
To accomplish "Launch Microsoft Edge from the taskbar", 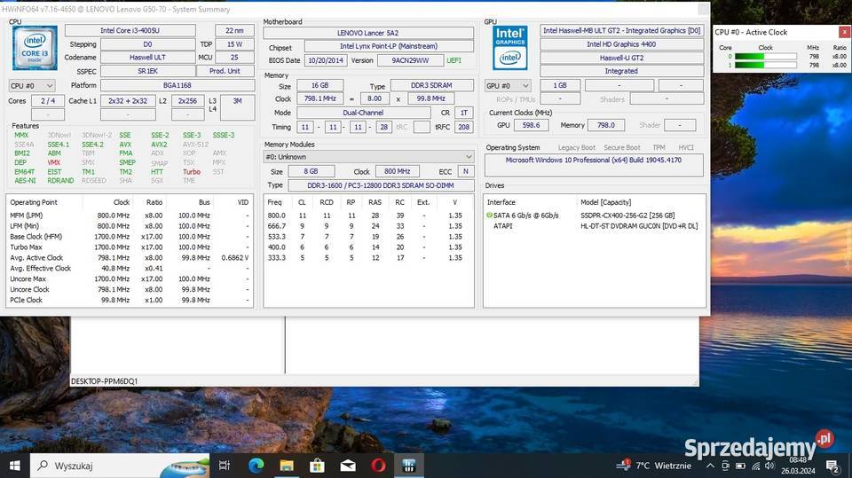I will coord(256,466).
